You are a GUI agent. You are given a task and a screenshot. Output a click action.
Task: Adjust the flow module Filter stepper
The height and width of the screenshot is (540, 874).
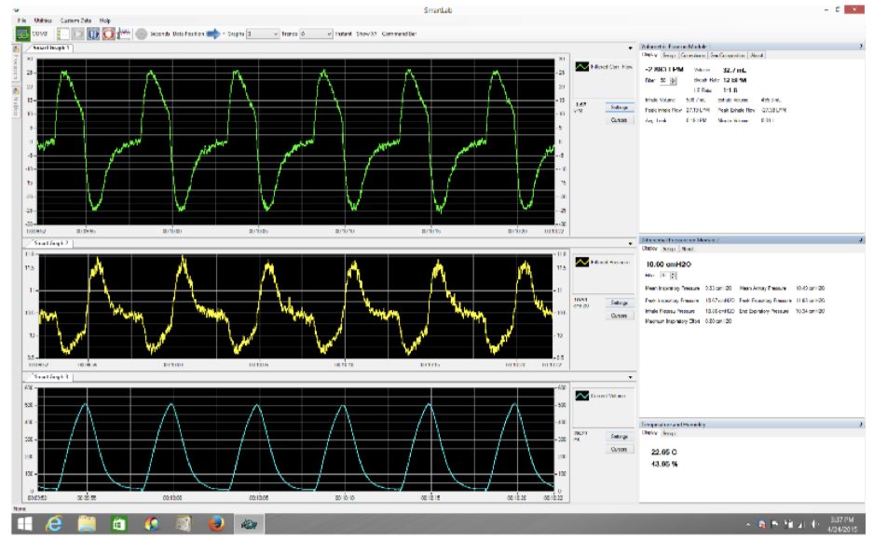674,81
